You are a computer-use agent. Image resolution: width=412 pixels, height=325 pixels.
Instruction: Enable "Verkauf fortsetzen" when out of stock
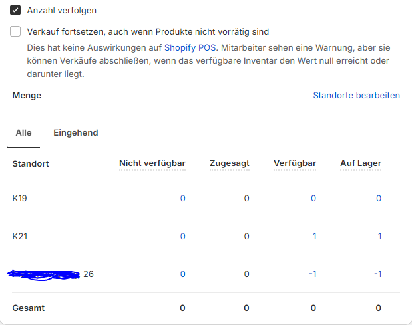click(16, 31)
